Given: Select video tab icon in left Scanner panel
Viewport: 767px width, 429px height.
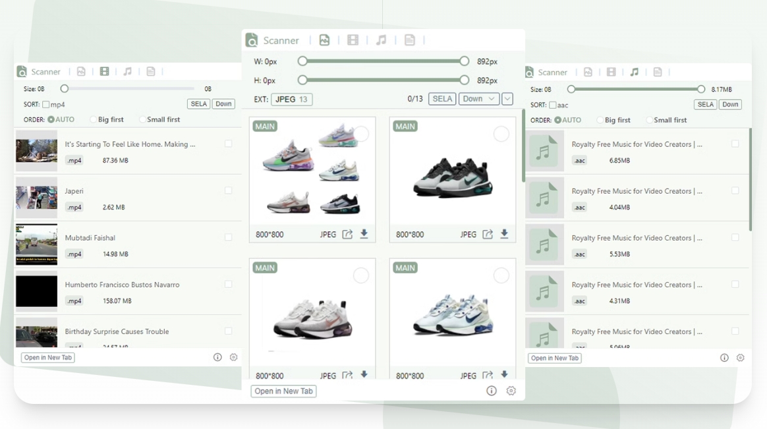Looking at the screenshot, I should click(x=104, y=71).
